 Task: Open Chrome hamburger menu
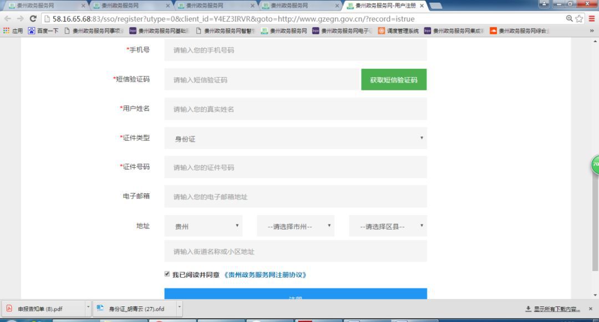pyautogui.click(x=592, y=19)
